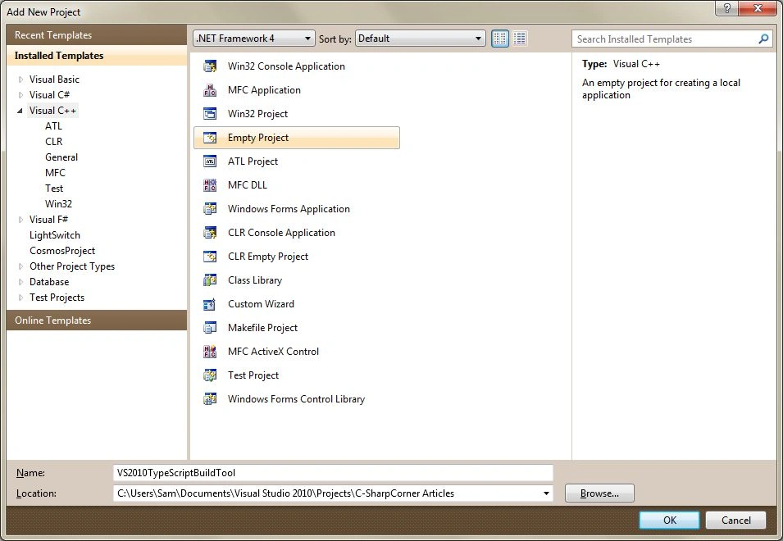The image size is (783, 541).
Task: Select the Installed Templates section
Action: pyautogui.click(x=97, y=56)
